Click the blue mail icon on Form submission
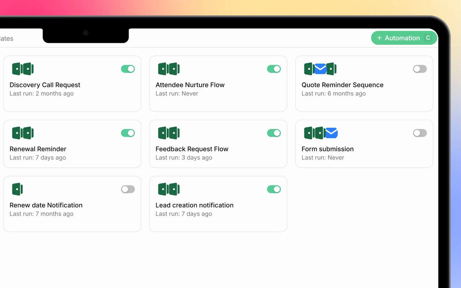 332,133
